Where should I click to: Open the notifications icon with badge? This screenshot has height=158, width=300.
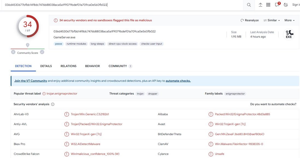[277, 5]
